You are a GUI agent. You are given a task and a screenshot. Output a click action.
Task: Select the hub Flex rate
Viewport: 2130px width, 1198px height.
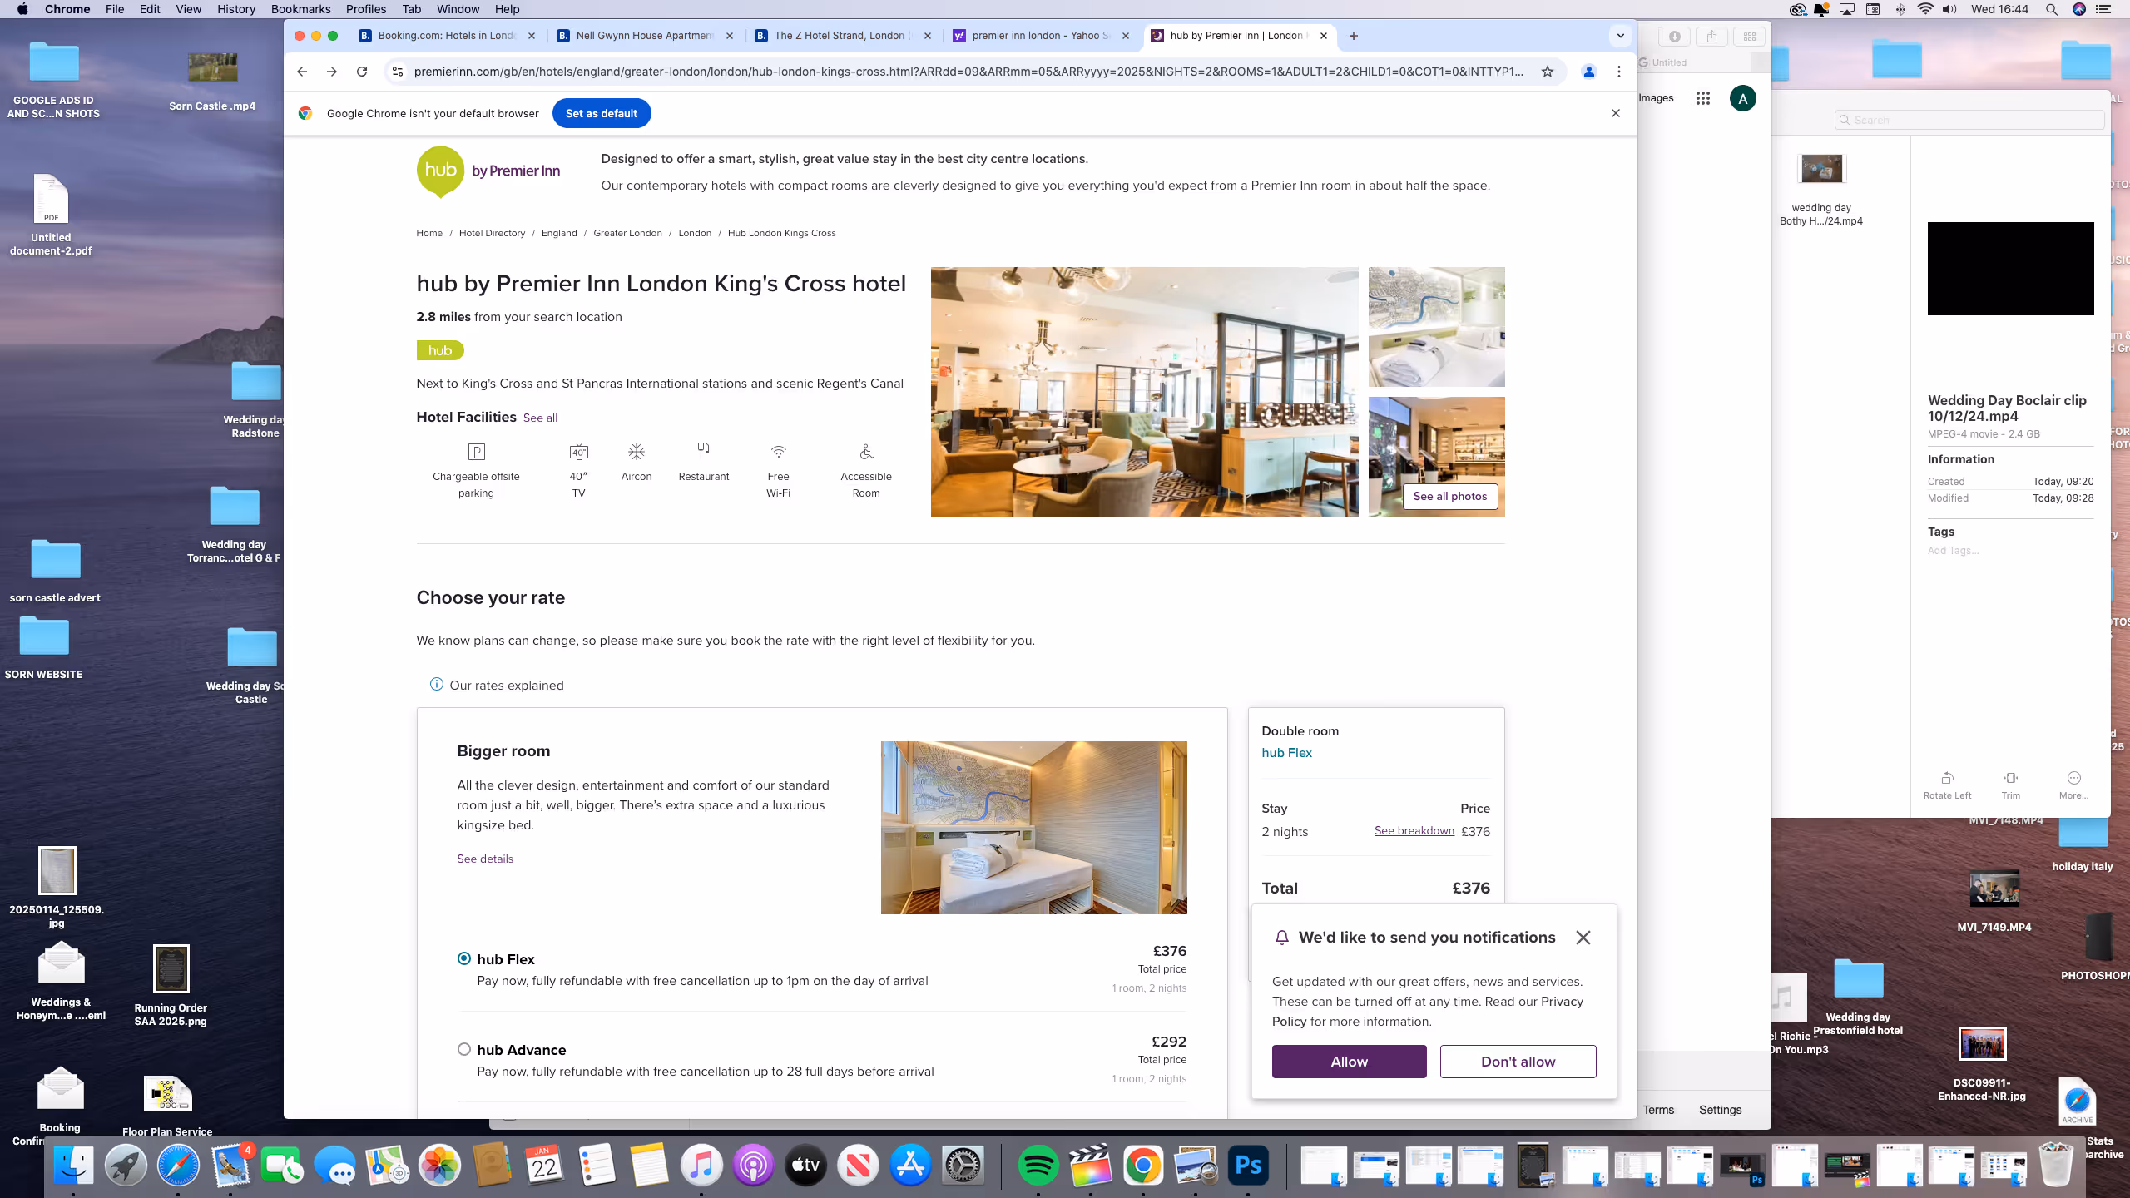click(x=464, y=958)
